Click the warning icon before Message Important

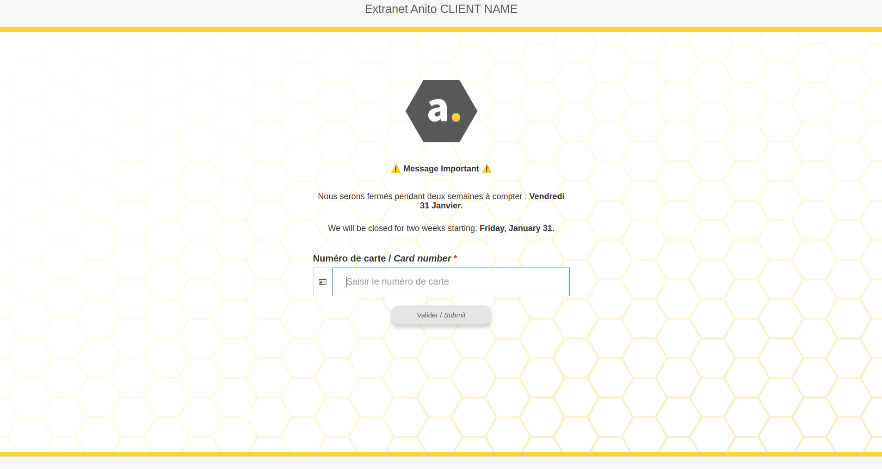tap(396, 169)
